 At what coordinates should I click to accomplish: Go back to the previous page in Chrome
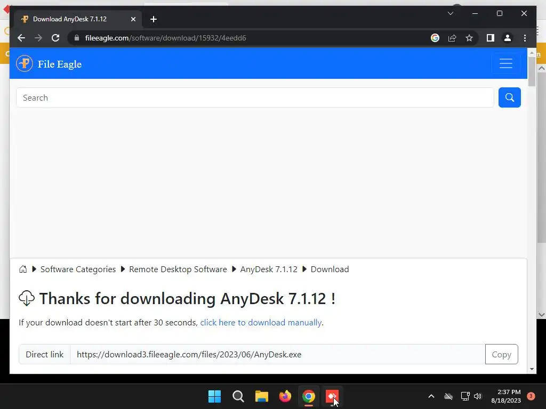(x=21, y=38)
